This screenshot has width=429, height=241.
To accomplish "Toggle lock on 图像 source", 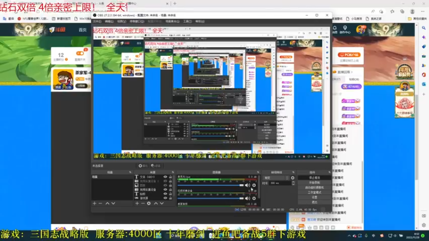I will (x=171, y=185).
